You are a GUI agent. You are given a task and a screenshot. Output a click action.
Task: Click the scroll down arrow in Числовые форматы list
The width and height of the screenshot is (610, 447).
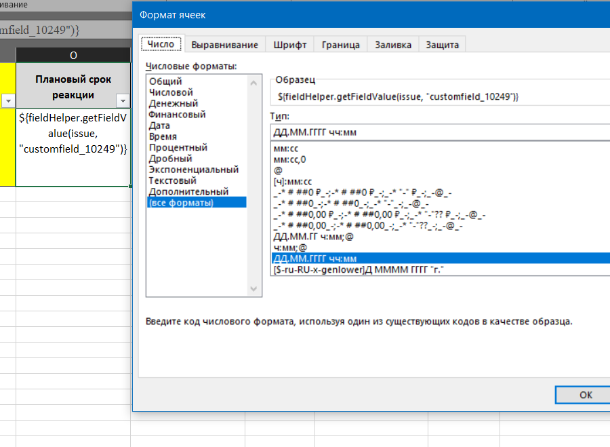[x=253, y=288]
